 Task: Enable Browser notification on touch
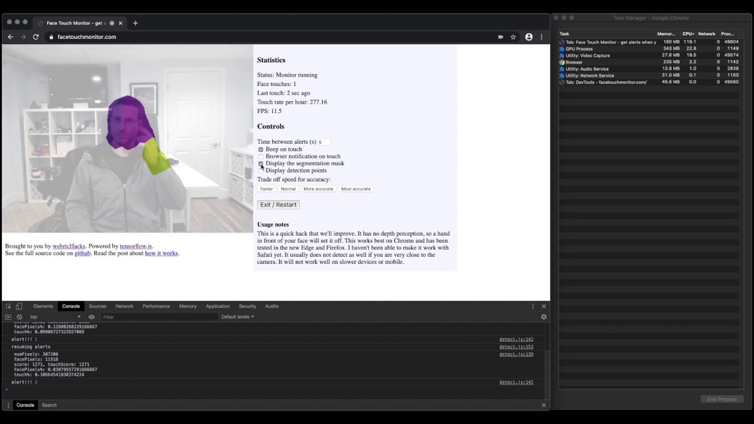coord(261,156)
